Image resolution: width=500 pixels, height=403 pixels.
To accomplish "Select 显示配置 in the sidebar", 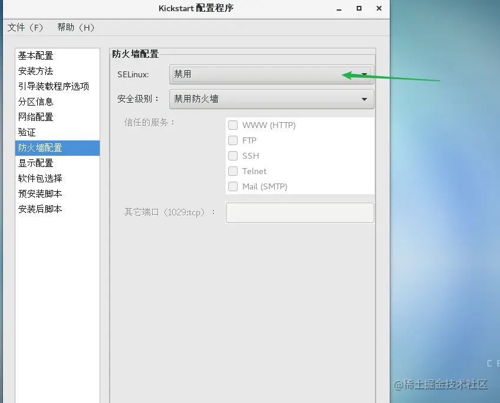I will pyautogui.click(x=37, y=163).
